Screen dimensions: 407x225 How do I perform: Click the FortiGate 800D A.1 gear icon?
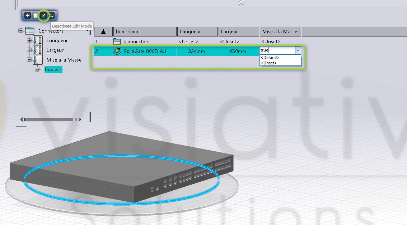pos(117,51)
